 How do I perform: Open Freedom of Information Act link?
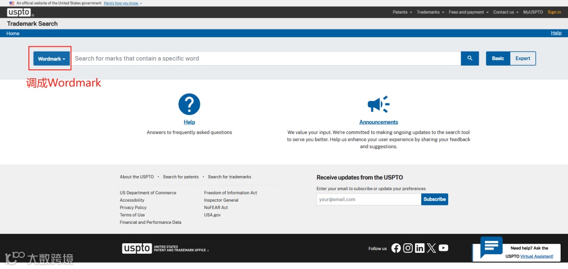coord(230,193)
